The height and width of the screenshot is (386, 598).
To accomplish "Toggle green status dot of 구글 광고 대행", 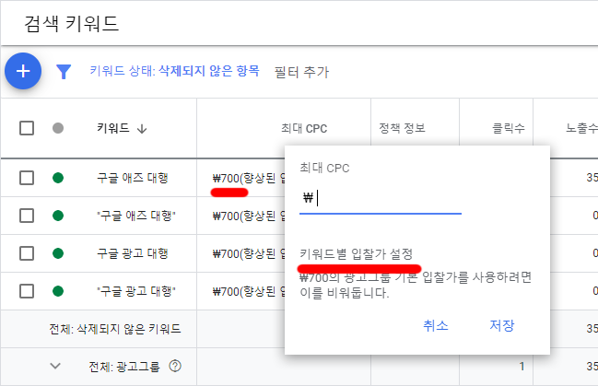I will [x=58, y=253].
